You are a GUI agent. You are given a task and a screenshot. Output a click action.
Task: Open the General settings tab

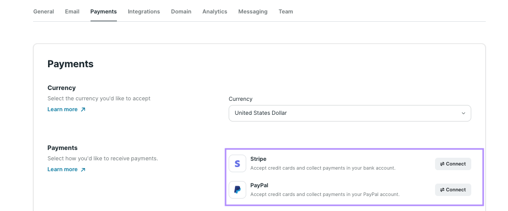tap(43, 11)
